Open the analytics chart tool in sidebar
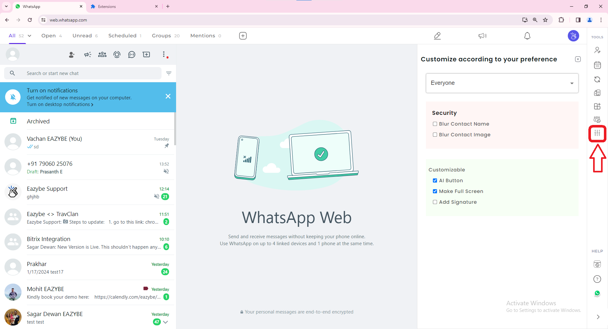The height and width of the screenshot is (329, 608). click(597, 93)
